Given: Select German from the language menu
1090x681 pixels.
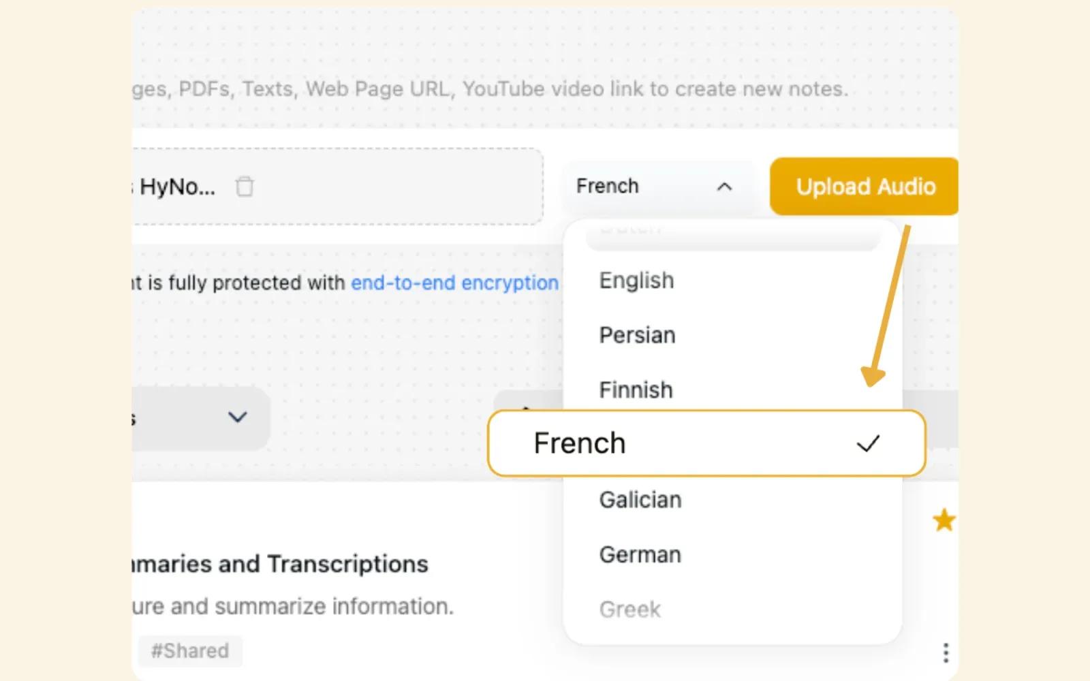Looking at the screenshot, I should pyautogui.click(x=639, y=554).
